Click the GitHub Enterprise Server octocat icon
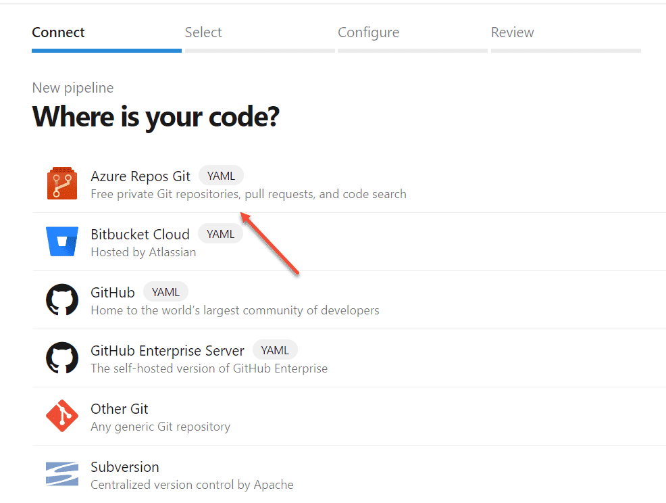This screenshot has width=666, height=503. click(x=62, y=358)
